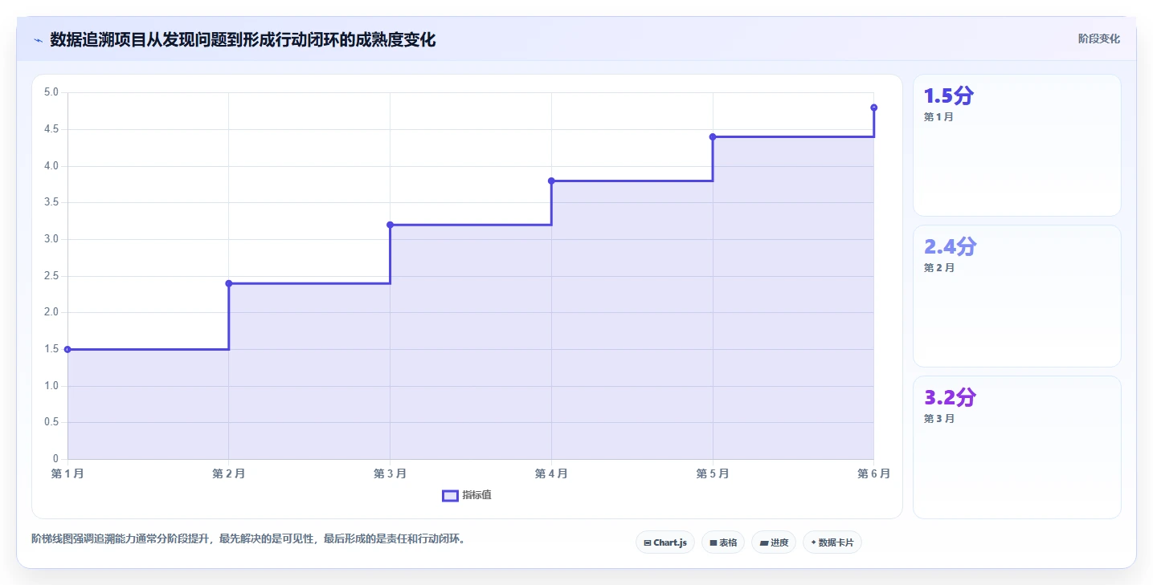1153x585 pixels.
Task: Click the y-axis value 5.0
Action: click(x=51, y=92)
